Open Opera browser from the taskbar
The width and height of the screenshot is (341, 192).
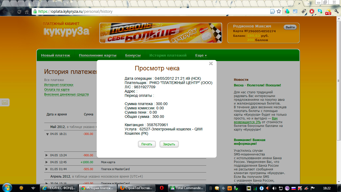point(162,188)
